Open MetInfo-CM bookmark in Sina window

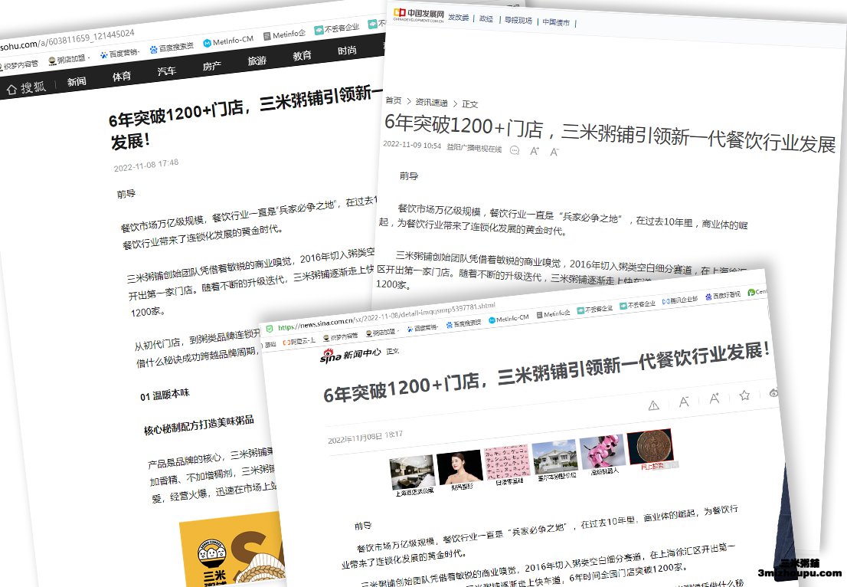[509, 319]
